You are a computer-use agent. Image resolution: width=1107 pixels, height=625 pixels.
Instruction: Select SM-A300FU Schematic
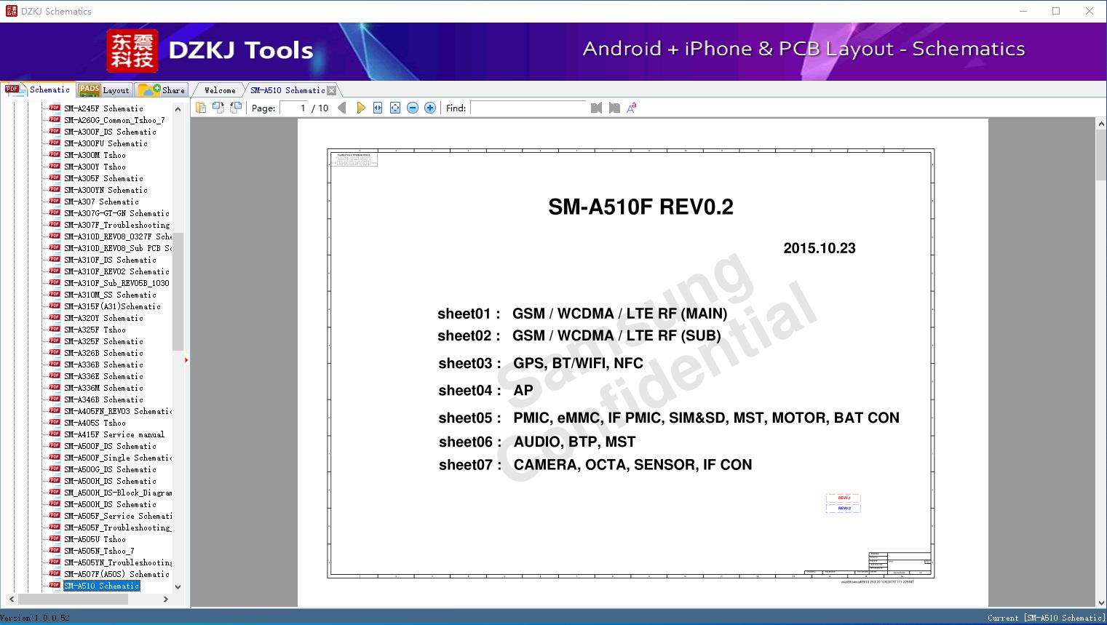(x=106, y=143)
